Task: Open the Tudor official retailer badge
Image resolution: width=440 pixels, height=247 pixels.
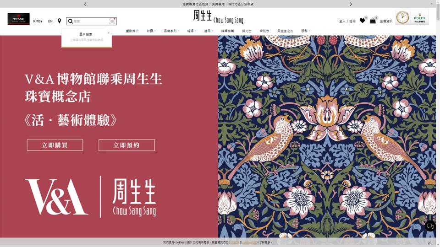Action: click(18, 19)
